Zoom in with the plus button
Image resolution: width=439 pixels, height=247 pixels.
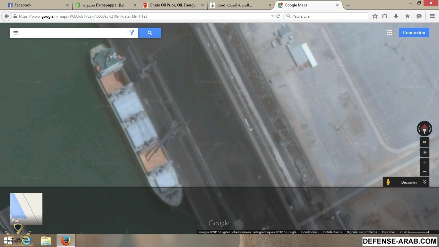tap(425, 163)
